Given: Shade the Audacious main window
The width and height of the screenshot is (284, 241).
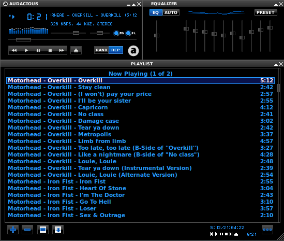Looking at the screenshot, I should (133, 4).
